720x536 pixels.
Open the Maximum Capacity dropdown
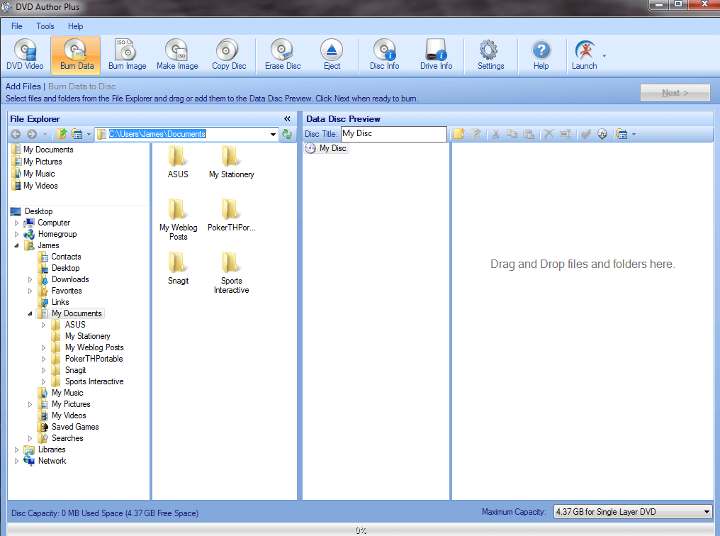pyautogui.click(x=707, y=512)
